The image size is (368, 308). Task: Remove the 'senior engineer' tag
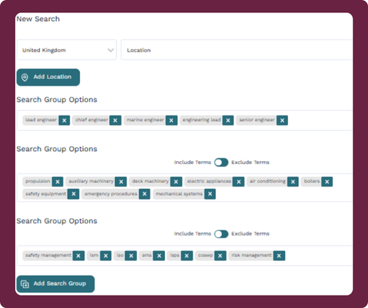pyautogui.click(x=282, y=121)
